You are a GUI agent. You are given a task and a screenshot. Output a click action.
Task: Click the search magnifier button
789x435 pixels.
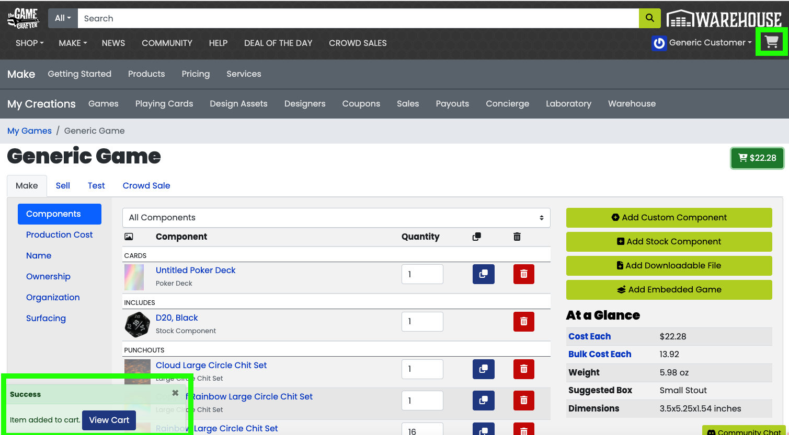point(650,18)
